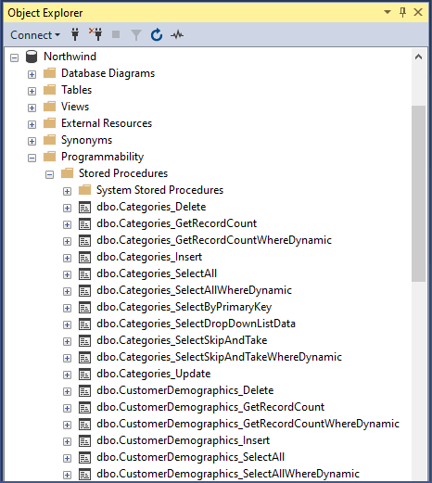This screenshot has height=483, width=432.
Task: Click the Northwind database cylinder icon
Action: pyautogui.click(x=32, y=57)
